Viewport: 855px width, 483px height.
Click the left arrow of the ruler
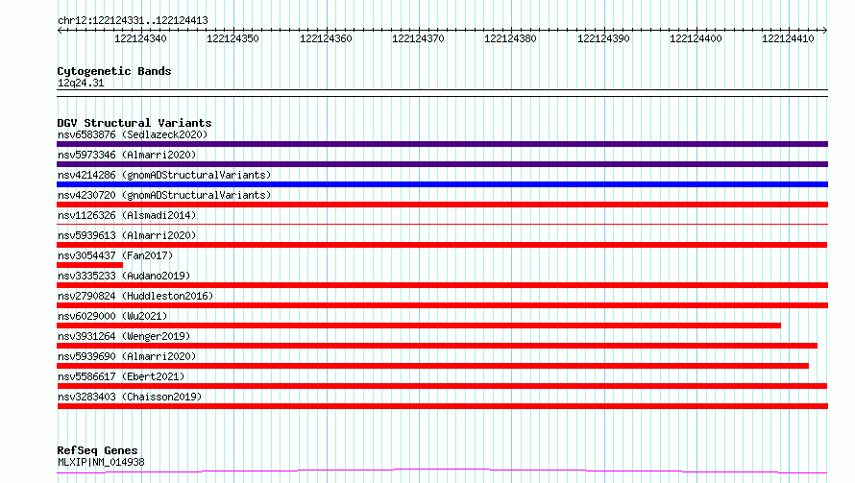click(x=60, y=31)
